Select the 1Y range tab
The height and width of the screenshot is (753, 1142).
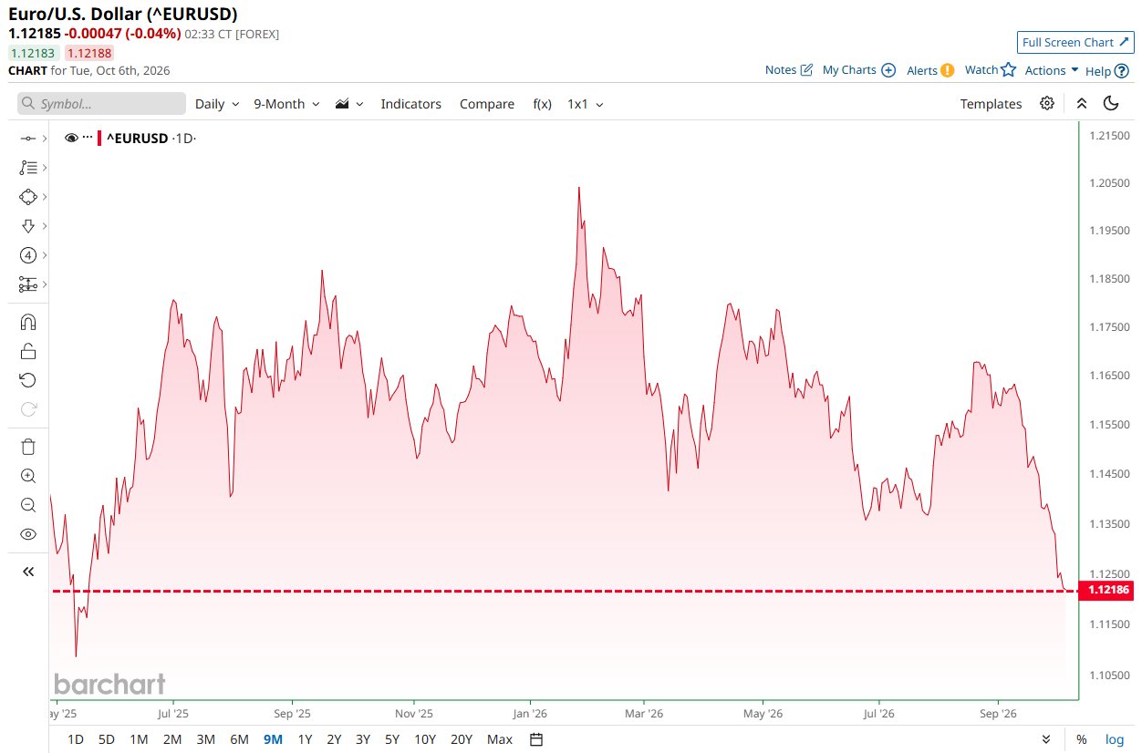click(x=305, y=739)
